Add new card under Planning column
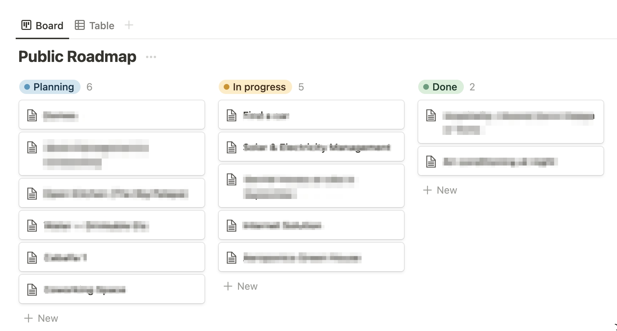 click(41, 318)
